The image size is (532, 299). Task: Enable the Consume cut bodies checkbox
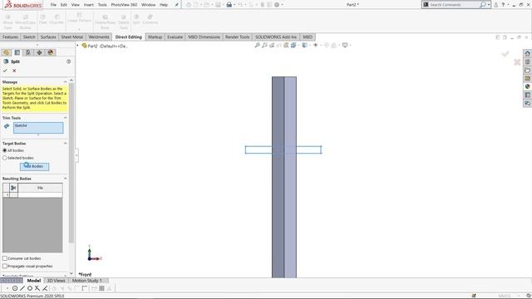coord(5,258)
